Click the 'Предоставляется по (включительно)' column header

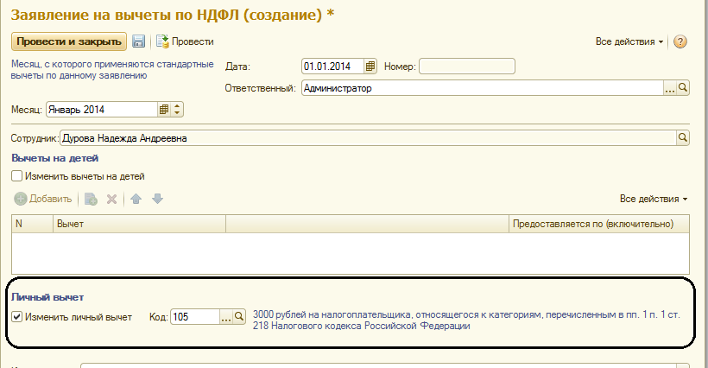[599, 224]
